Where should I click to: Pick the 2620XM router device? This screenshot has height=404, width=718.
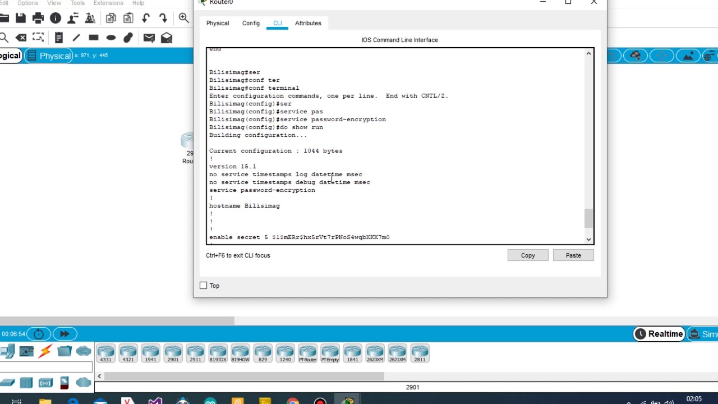tap(375, 353)
